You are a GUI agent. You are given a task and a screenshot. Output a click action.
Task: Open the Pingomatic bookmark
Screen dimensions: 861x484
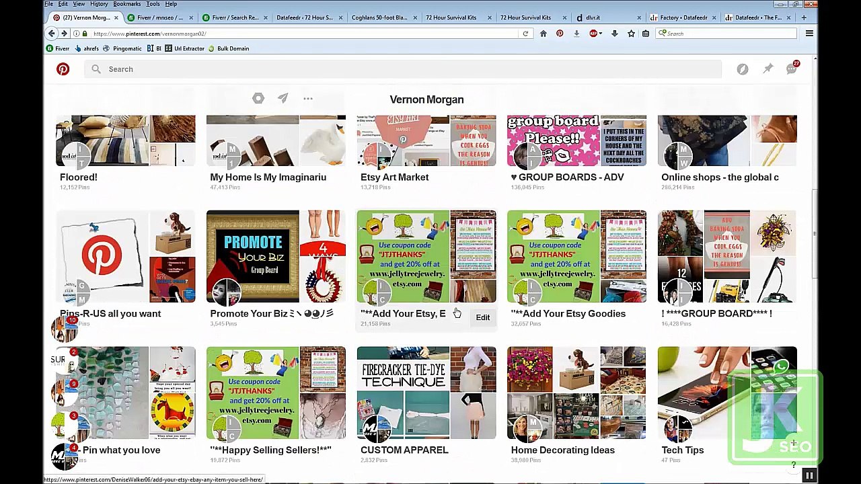click(x=122, y=48)
